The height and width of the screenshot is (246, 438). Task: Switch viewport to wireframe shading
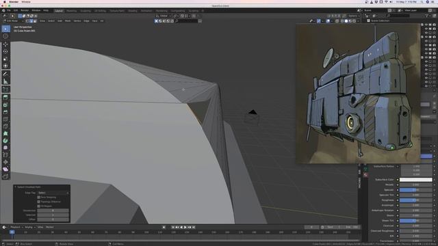click(x=342, y=21)
